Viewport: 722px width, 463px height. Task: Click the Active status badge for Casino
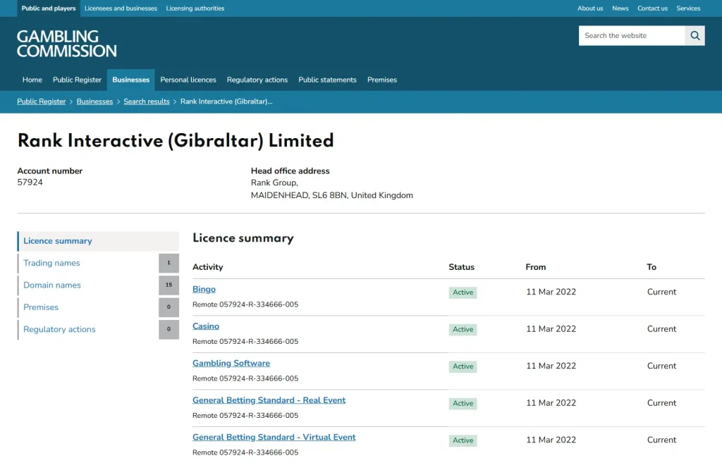click(x=463, y=329)
